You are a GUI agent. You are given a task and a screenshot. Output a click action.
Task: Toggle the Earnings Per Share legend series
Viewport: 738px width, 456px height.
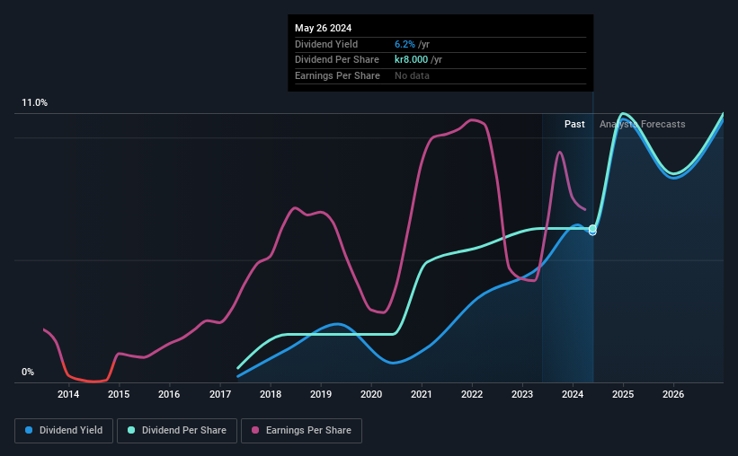click(301, 431)
